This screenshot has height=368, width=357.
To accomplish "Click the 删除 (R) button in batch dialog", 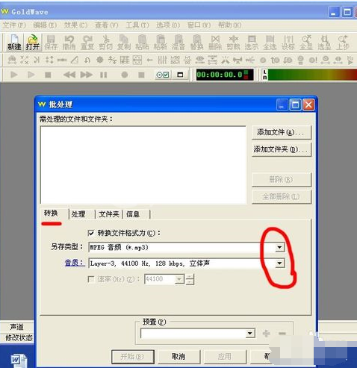I will (x=282, y=179).
